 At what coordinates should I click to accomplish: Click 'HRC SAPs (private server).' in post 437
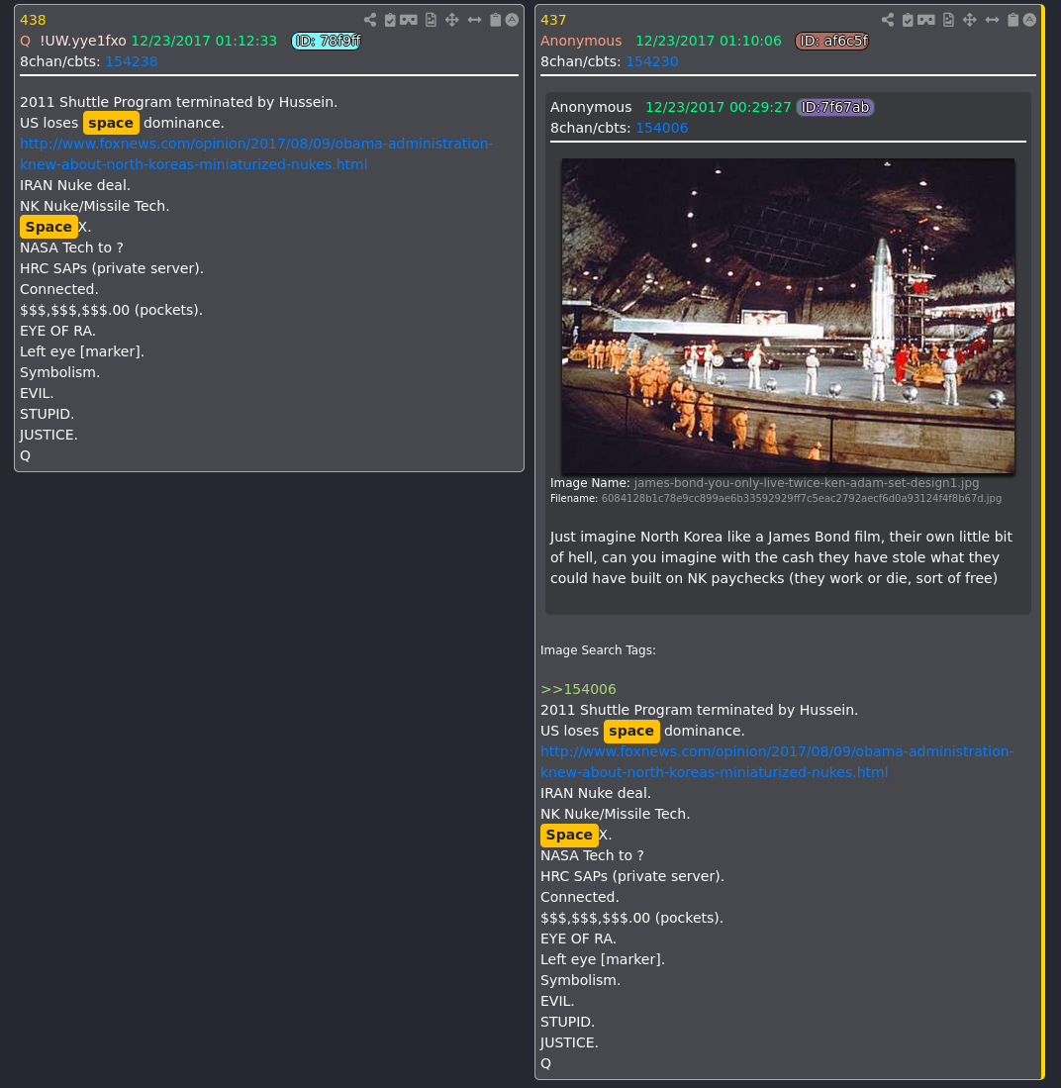tap(632, 876)
